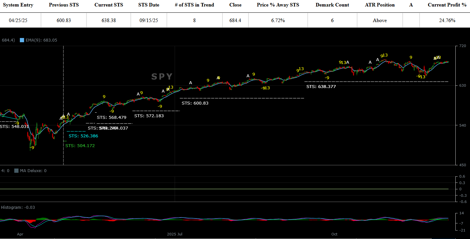Click the Oct label on time axis
The width and height of the screenshot is (470, 239).
[x=334, y=234]
